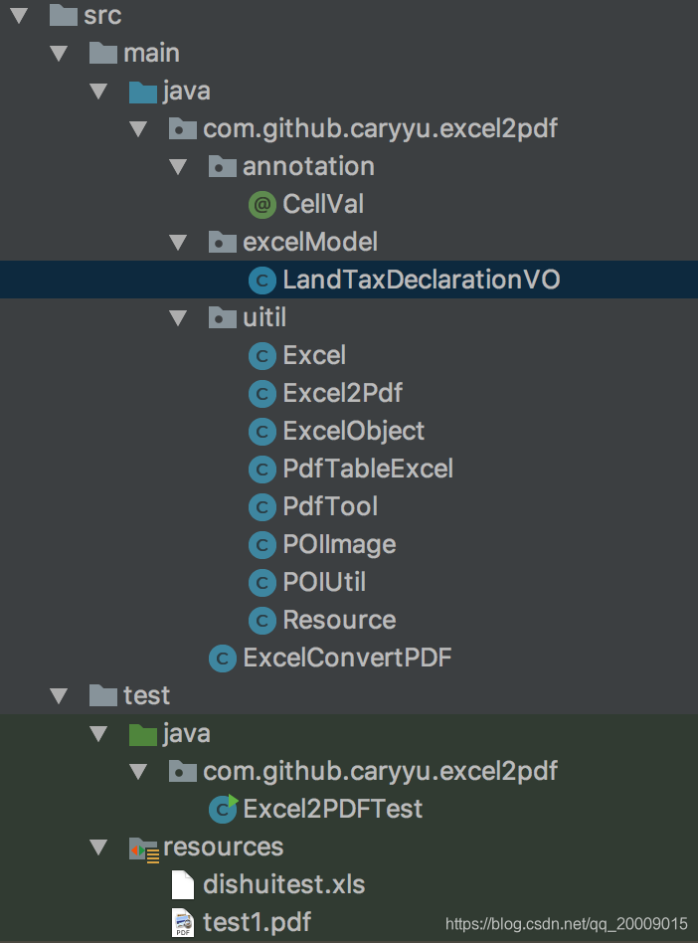Open the blog.csdn.net watermark link

click(x=566, y=924)
